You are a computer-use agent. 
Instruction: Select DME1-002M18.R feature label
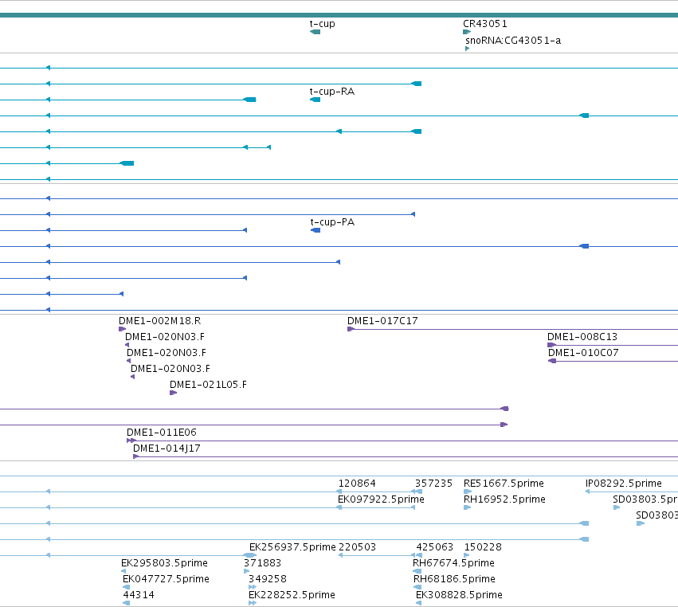[160, 321]
